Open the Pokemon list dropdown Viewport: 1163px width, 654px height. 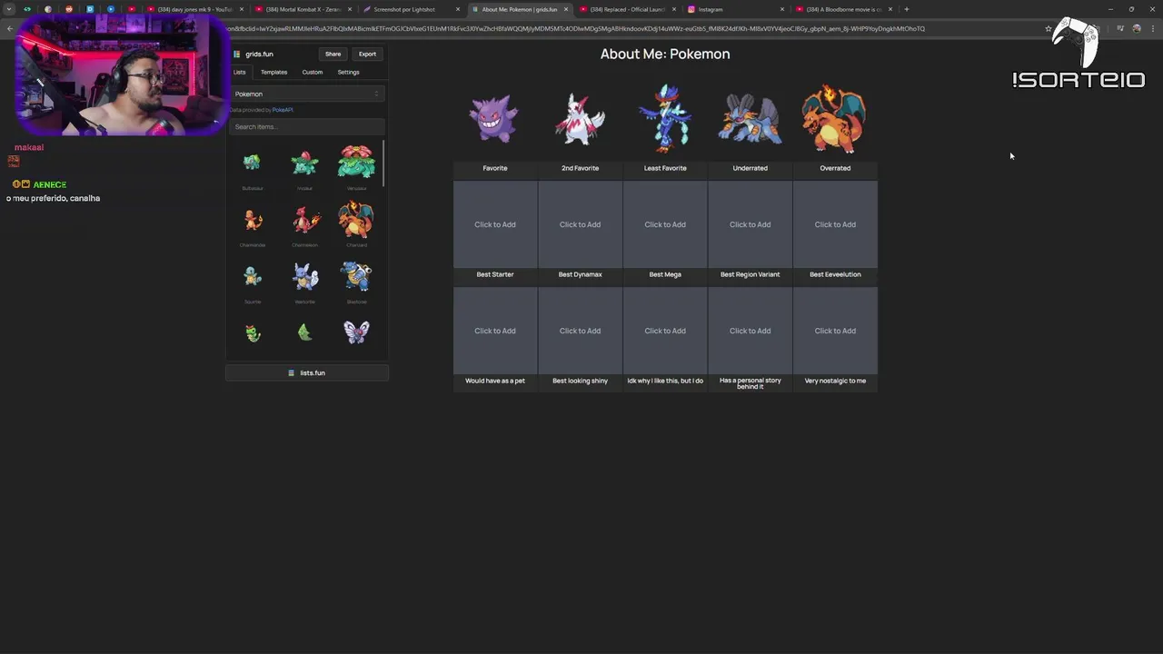coord(307,94)
